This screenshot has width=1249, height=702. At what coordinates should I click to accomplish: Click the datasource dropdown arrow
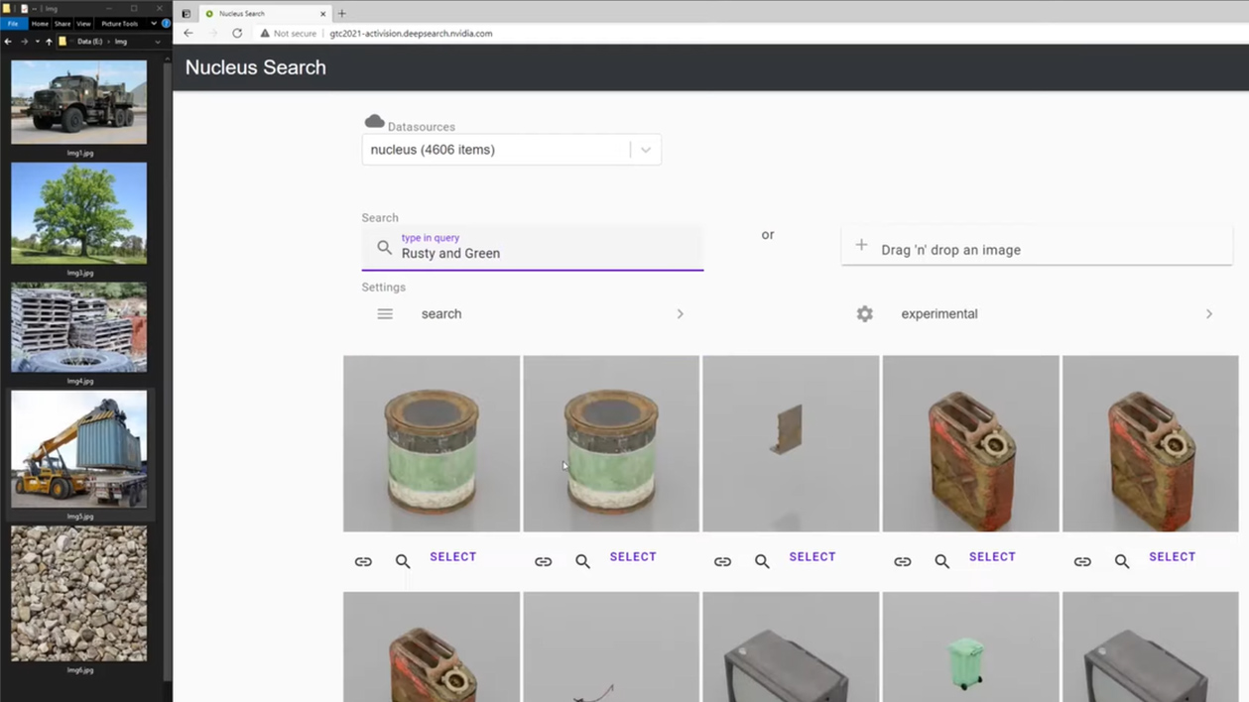pyautogui.click(x=646, y=150)
